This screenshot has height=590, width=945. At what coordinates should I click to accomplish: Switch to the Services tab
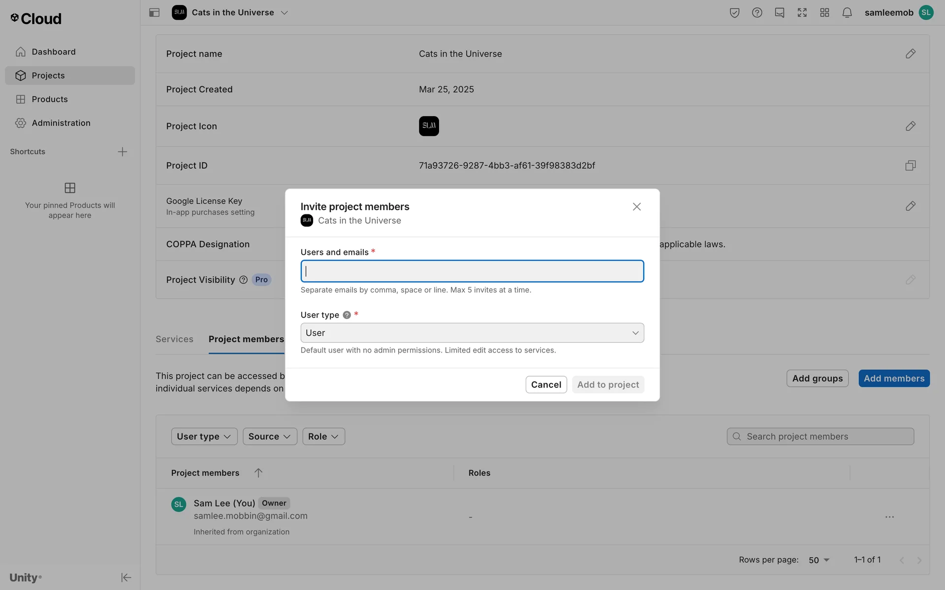pos(174,339)
